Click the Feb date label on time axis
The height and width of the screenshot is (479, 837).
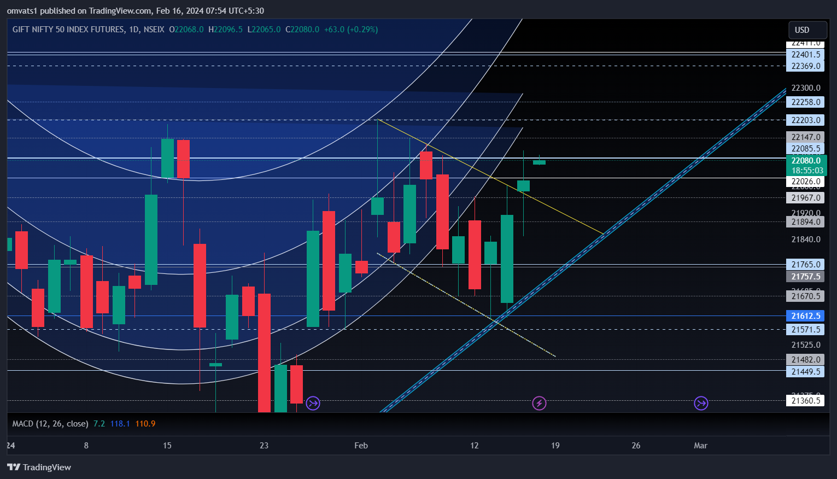pos(361,446)
